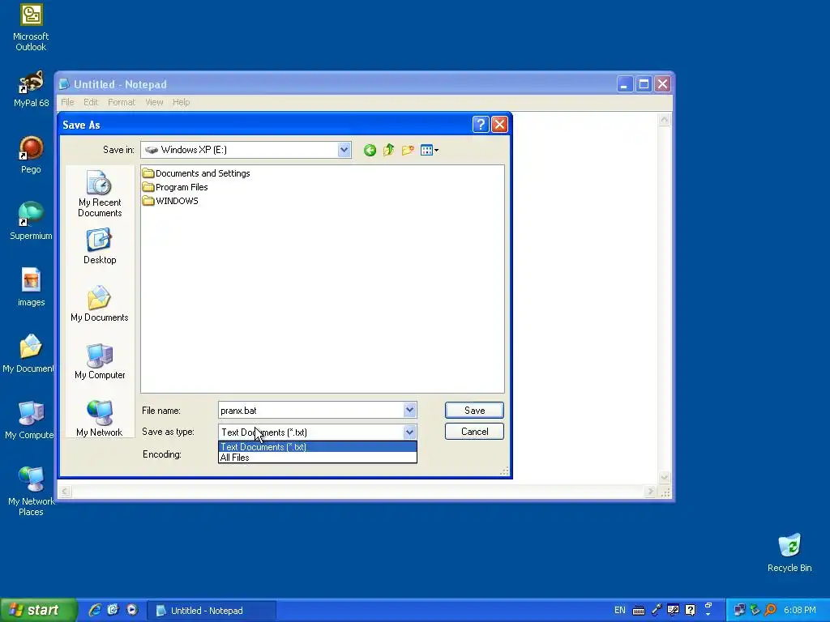Select Microsoft Outlook desktop icon
The height and width of the screenshot is (622, 830).
[x=31, y=28]
